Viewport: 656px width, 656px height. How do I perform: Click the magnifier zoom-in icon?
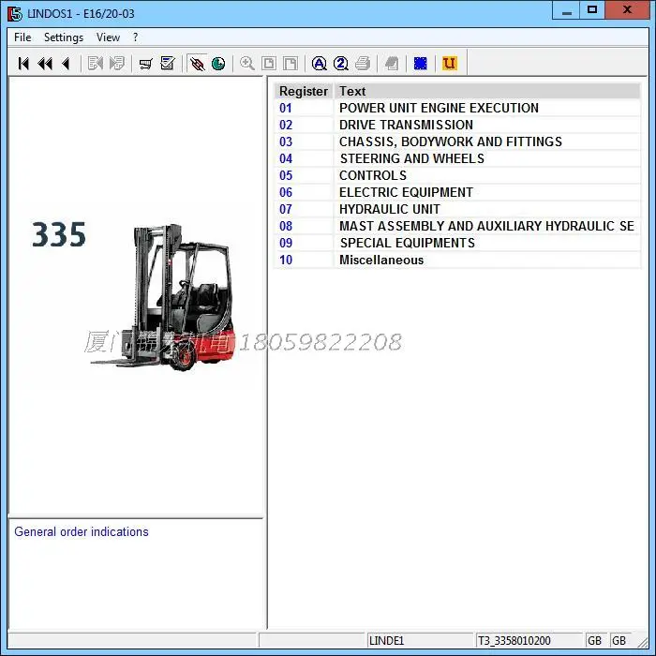tap(247, 64)
